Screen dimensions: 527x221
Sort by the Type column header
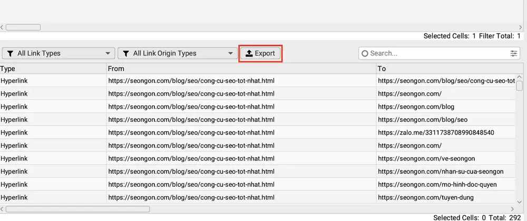tap(53, 69)
